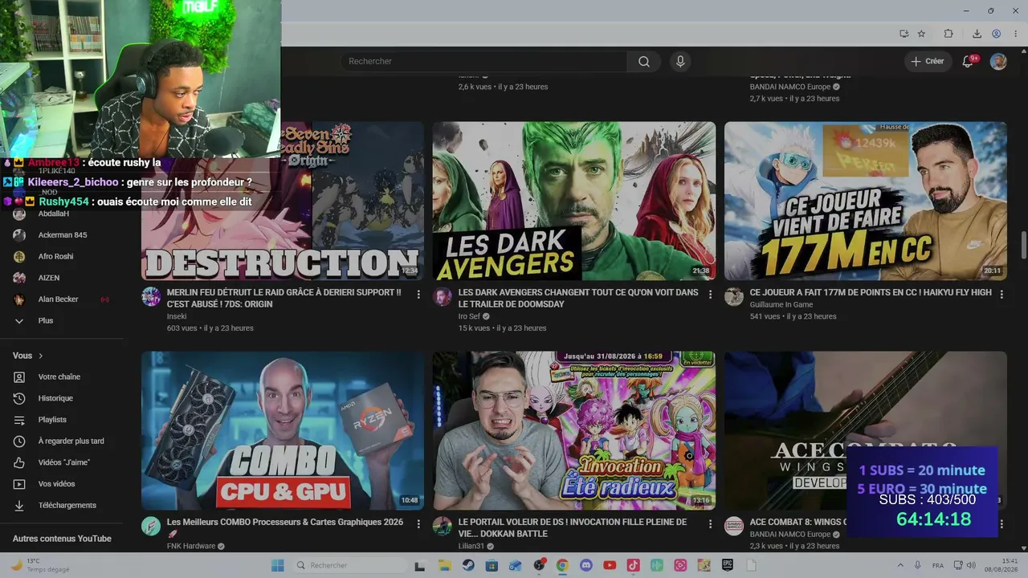Open Lilian31 channel avatar
This screenshot has width=1028, height=578.
coord(443,527)
